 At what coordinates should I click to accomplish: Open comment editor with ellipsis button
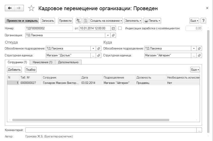coord(199,130)
